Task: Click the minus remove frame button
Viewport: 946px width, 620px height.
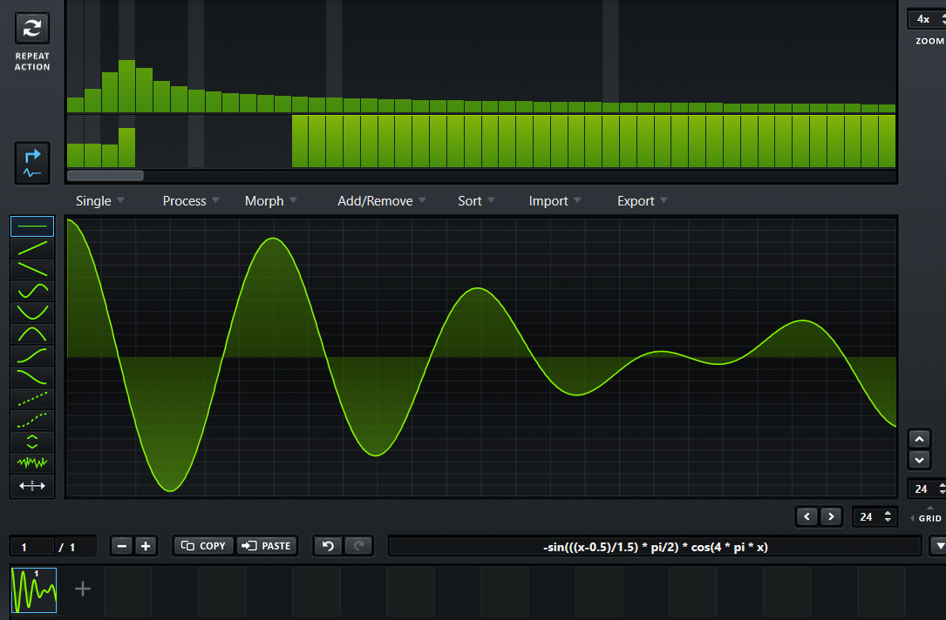Action: point(122,546)
